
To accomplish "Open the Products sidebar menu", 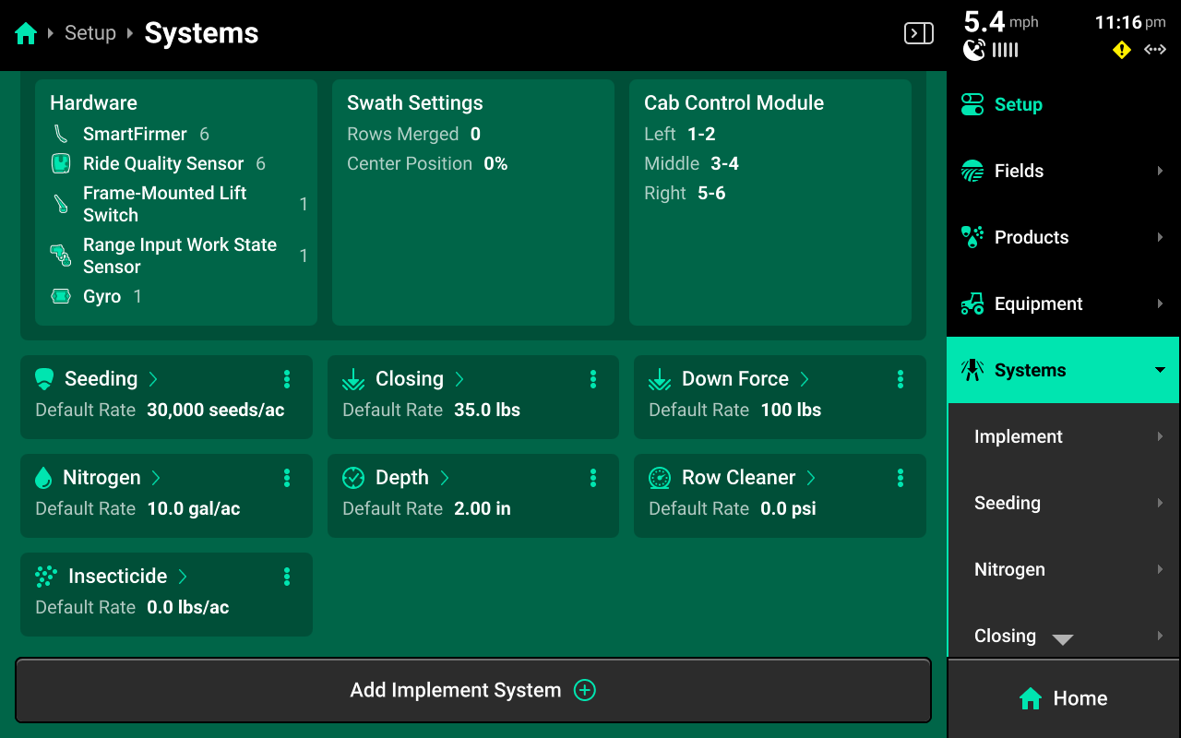I will (1064, 237).
